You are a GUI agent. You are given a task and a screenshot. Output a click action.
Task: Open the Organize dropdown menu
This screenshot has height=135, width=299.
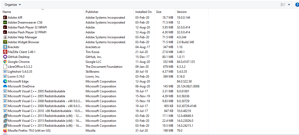13,5
